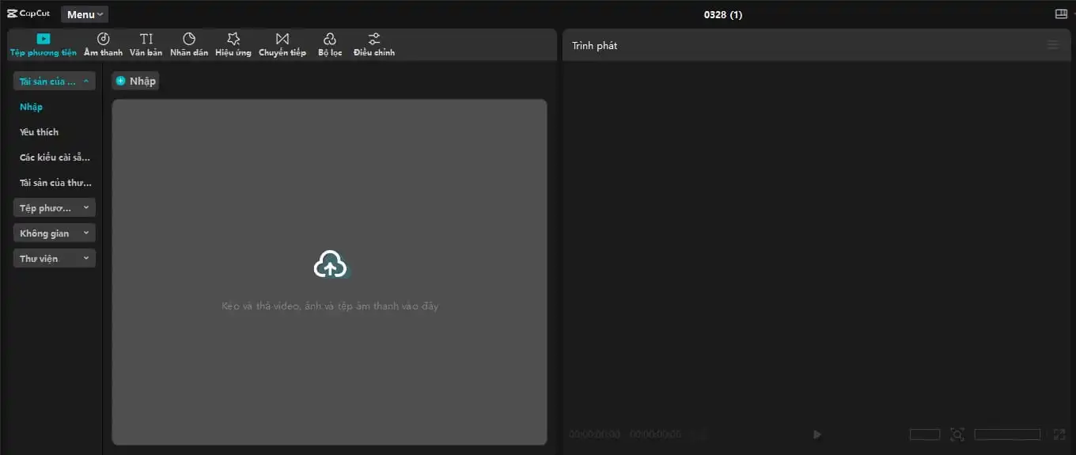Open the Bộ lọc filters tab
This screenshot has height=455, width=1076.
[x=330, y=44]
